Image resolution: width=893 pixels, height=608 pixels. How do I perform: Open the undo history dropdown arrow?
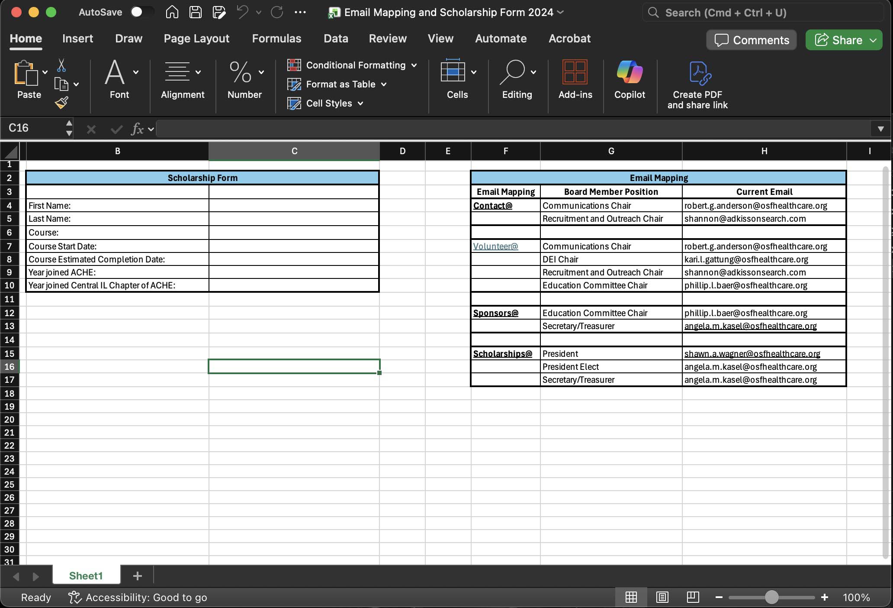click(259, 13)
